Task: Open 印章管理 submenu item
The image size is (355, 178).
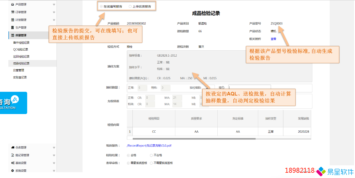Action: coord(19,70)
